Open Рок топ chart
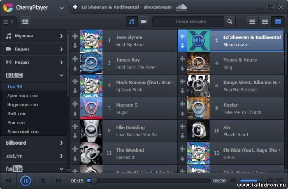Viewport: 288px width, 189px height. 34,123
